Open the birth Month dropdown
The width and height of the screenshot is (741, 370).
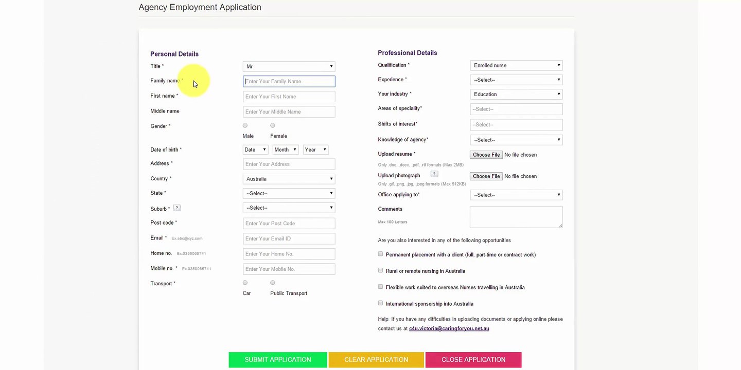click(x=286, y=150)
